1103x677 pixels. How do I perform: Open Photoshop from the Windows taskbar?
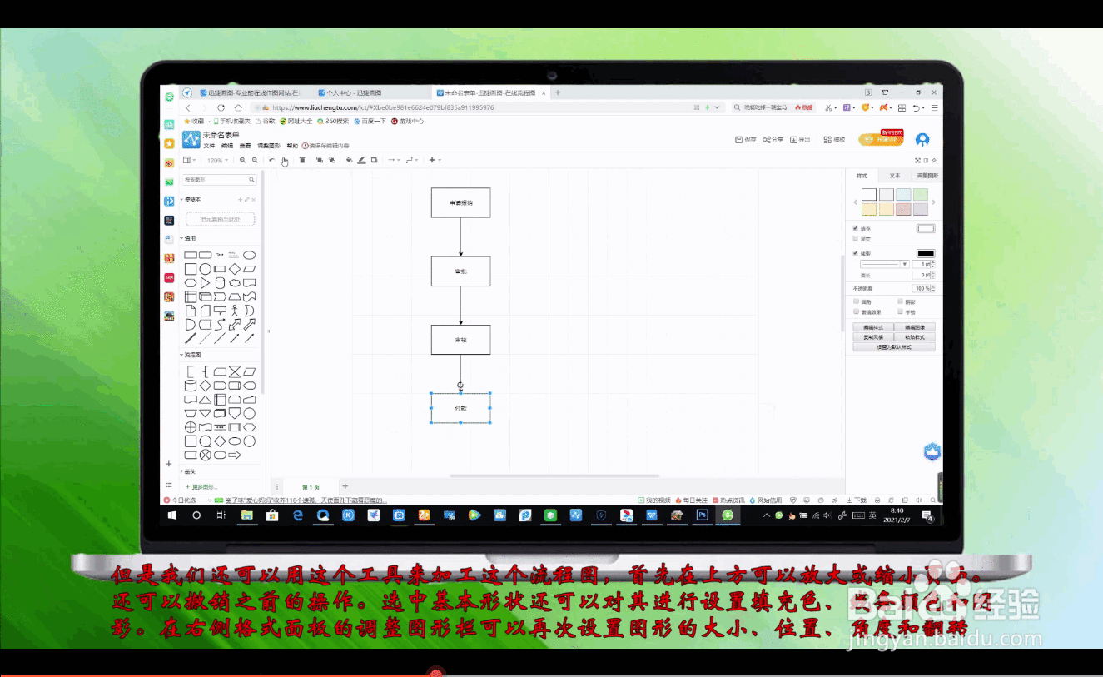point(702,515)
